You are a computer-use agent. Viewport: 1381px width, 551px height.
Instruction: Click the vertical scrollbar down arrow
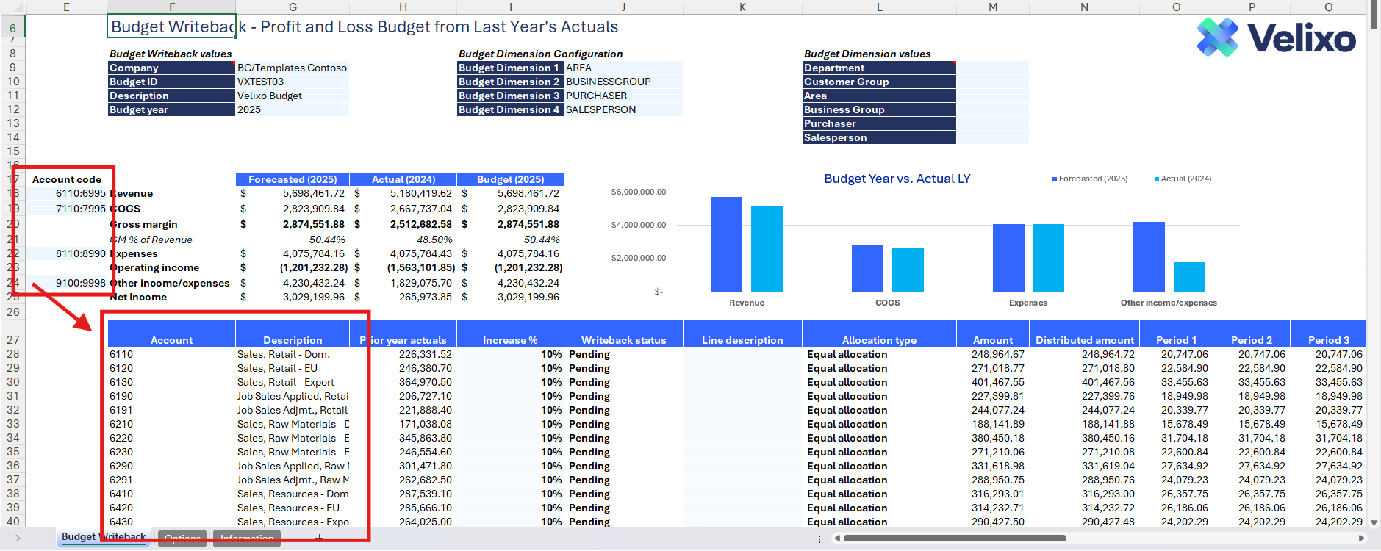1374,522
